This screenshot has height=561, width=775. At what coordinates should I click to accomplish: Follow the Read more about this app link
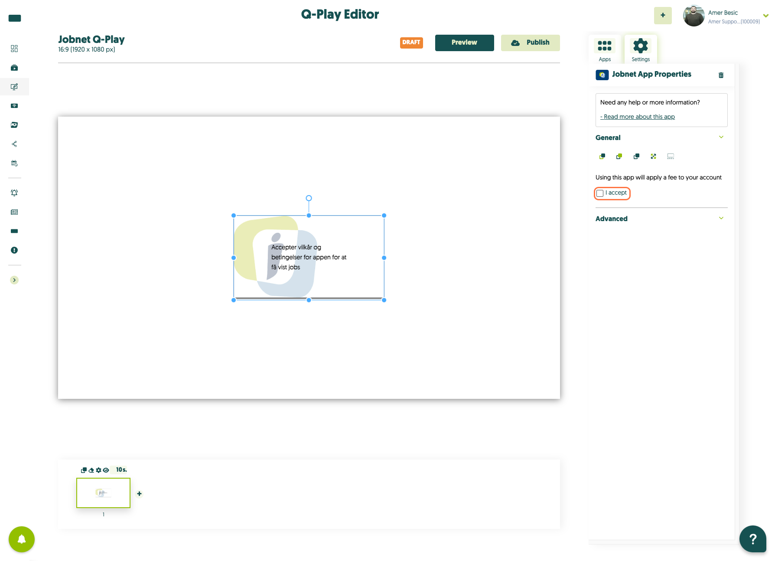tap(637, 117)
